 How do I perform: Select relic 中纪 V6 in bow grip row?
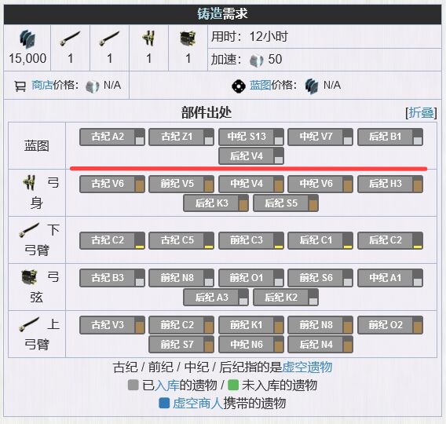coord(320,184)
